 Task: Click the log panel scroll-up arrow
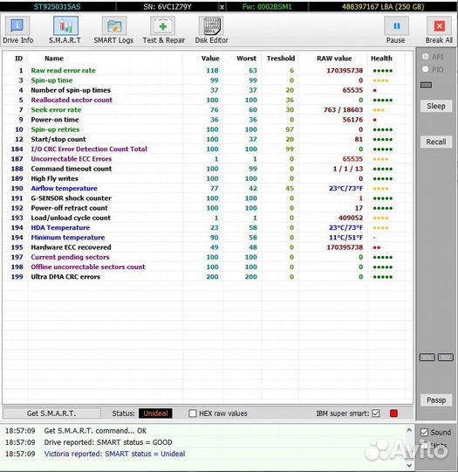tap(409, 430)
